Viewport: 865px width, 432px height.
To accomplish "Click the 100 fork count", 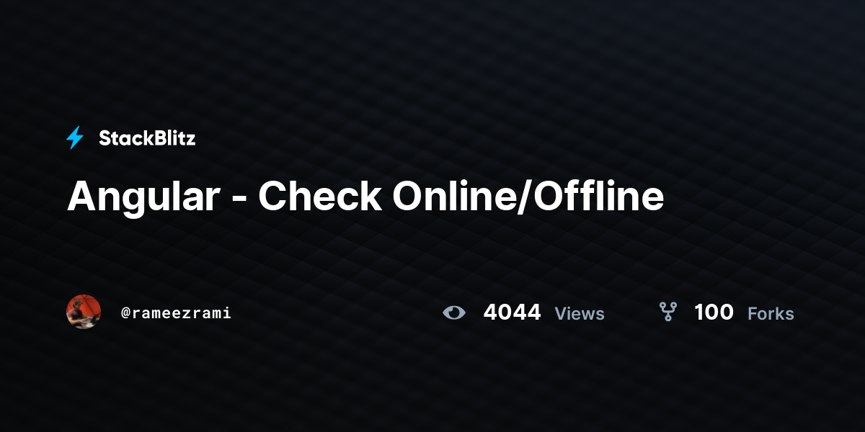I will (x=714, y=312).
